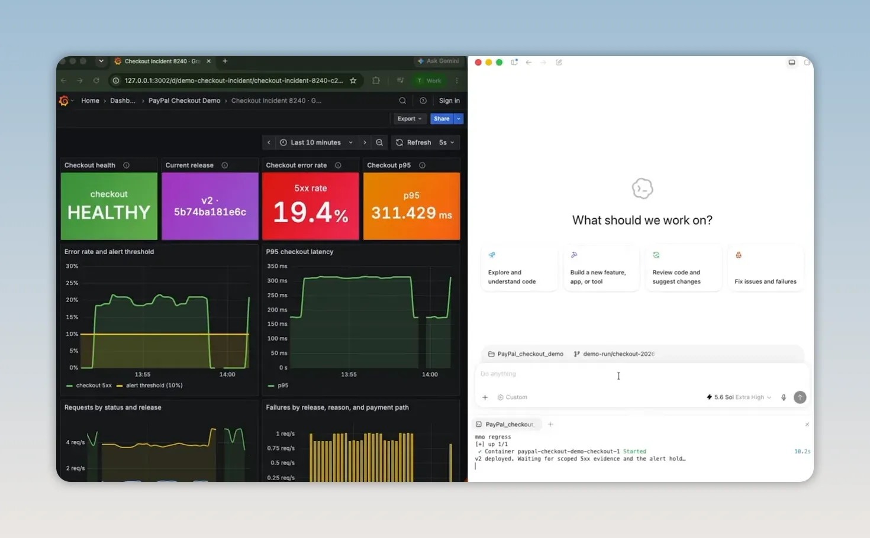Toggle the sidebar in the coding app
Viewport: 870px width, 538px height.
tap(514, 62)
